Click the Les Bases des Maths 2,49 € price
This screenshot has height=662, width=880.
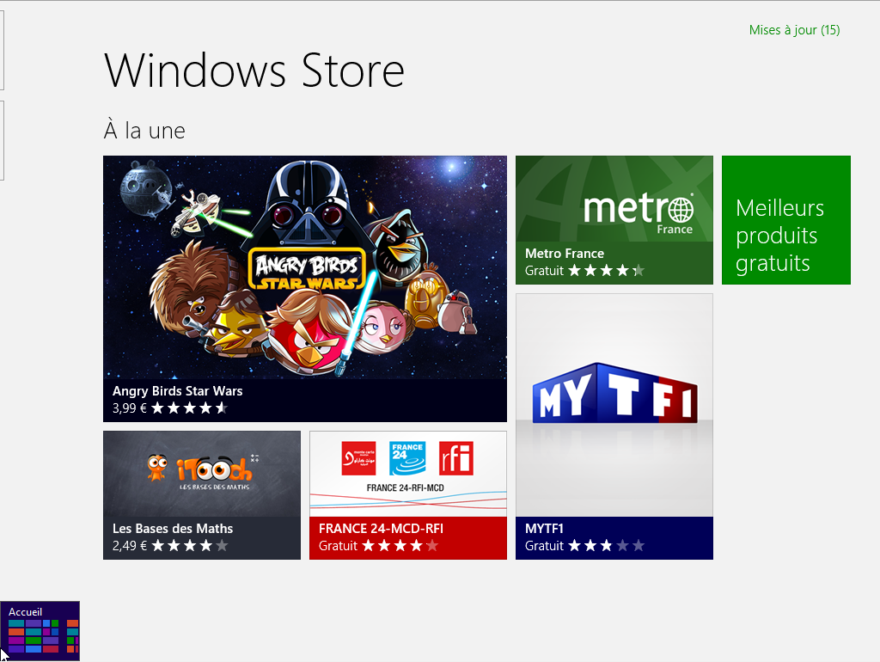coord(129,546)
